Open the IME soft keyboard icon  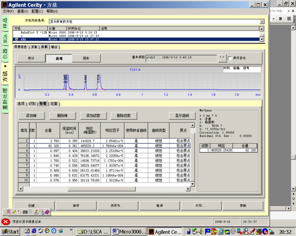[25, 212]
